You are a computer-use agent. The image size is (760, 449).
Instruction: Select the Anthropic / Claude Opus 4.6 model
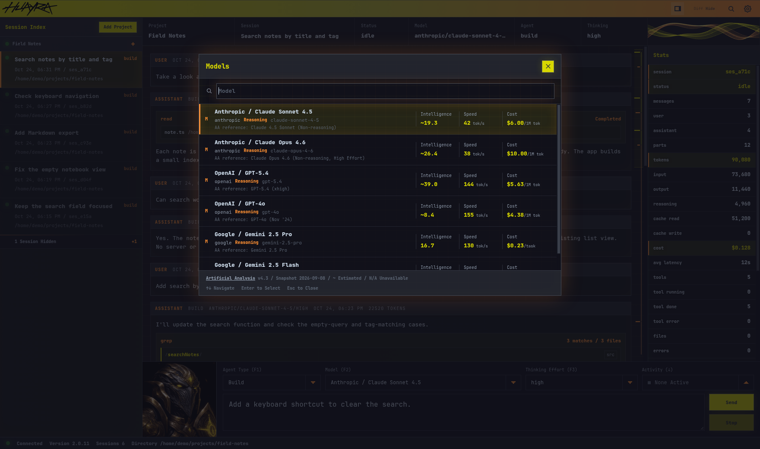(x=378, y=150)
